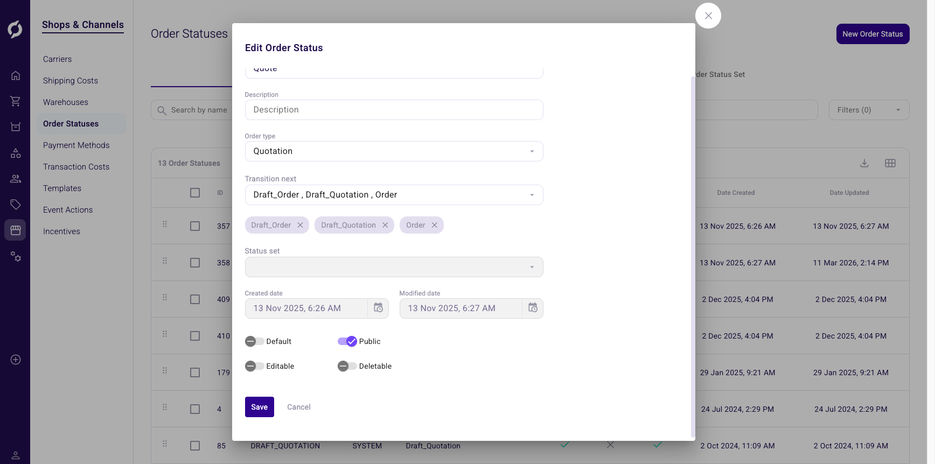Open the storefront icon in left rail

pyautogui.click(x=16, y=230)
